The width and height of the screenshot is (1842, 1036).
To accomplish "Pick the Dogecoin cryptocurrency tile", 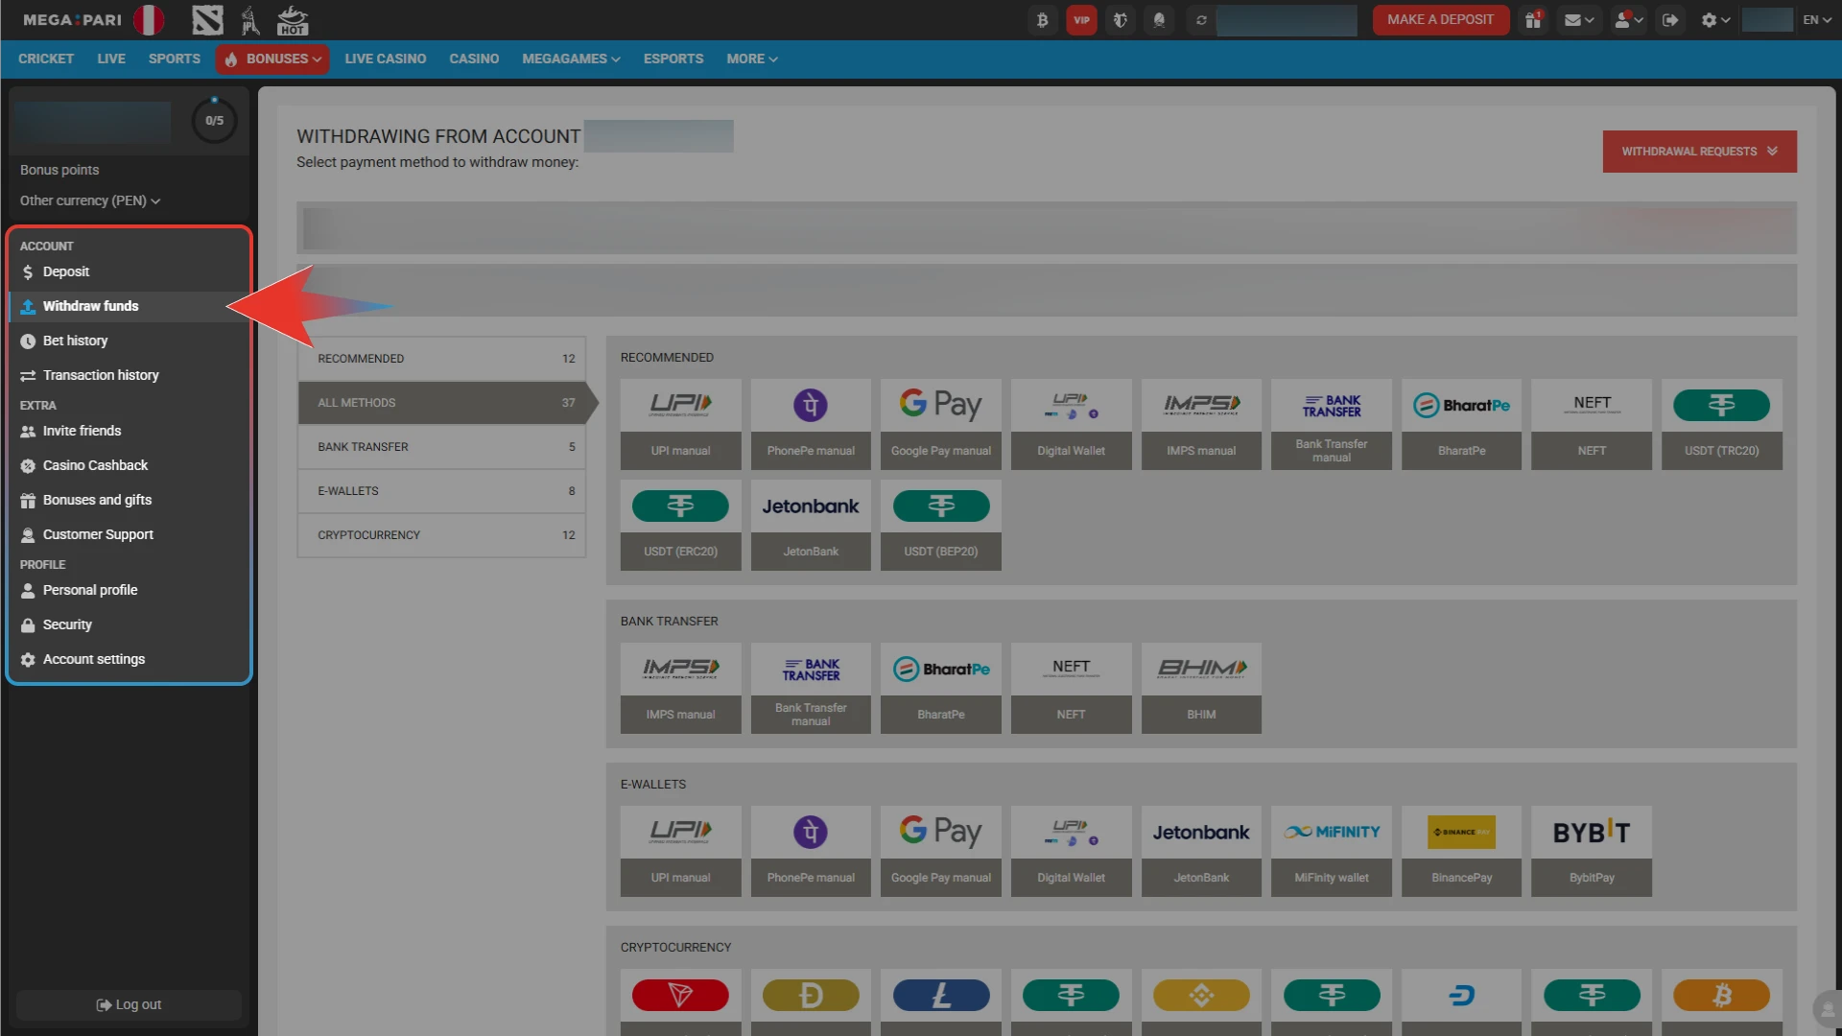I will click(811, 1001).
